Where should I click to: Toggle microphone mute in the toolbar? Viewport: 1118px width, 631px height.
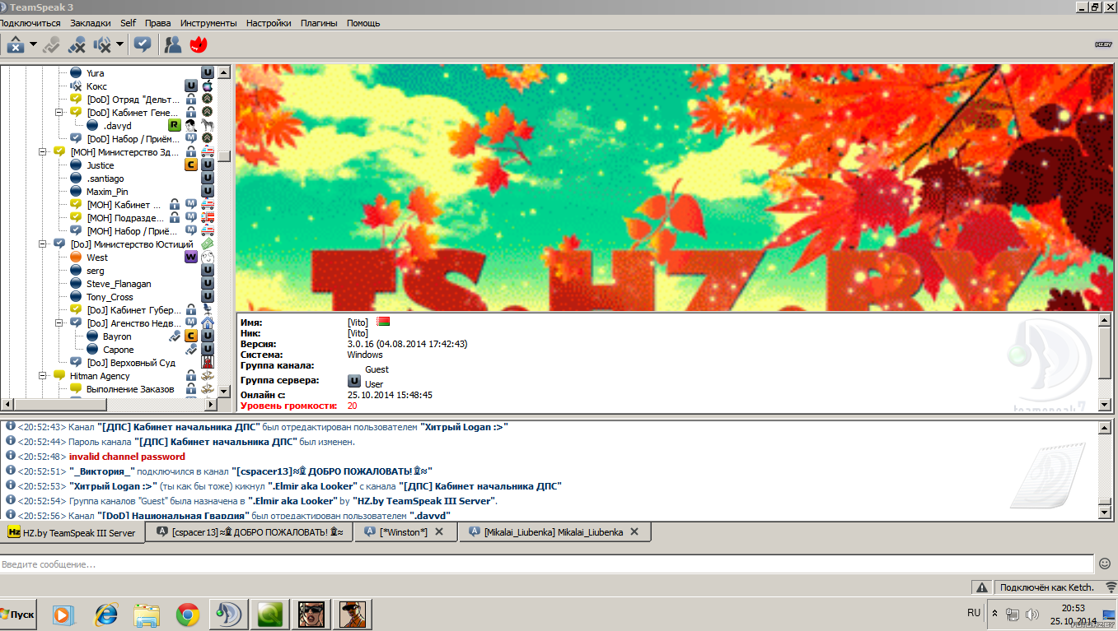[78, 44]
